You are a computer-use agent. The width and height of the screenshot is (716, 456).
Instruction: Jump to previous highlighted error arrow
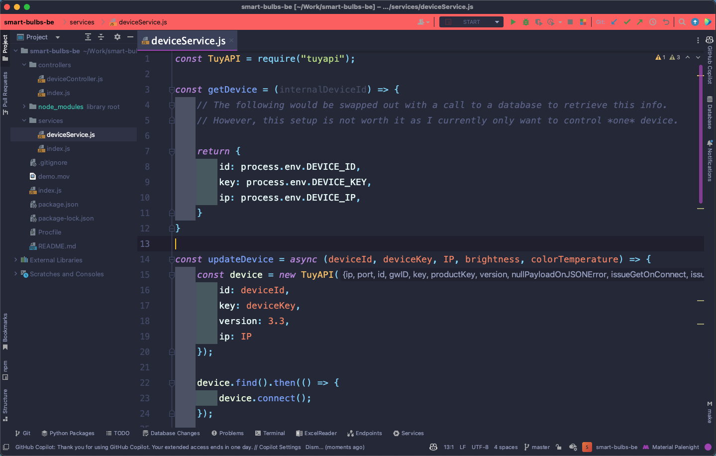[x=688, y=57]
